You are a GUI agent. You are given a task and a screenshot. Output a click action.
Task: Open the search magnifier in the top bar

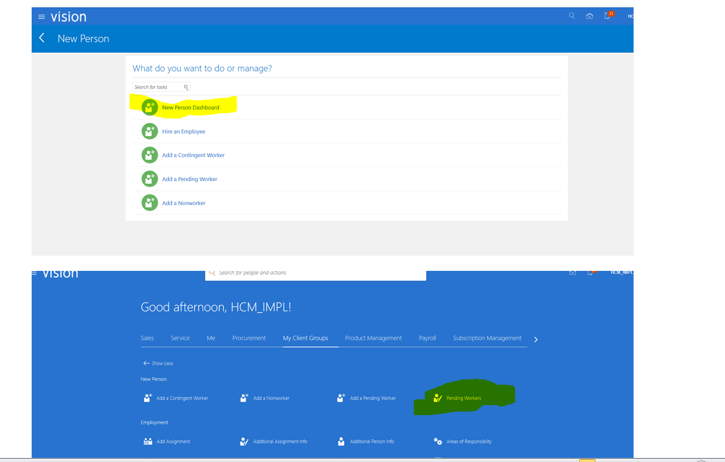coord(571,16)
